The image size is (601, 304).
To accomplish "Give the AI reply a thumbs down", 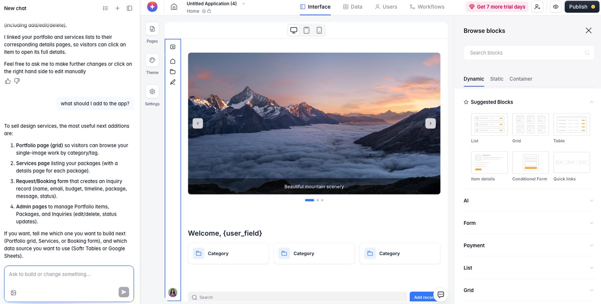I will pyautogui.click(x=17, y=81).
